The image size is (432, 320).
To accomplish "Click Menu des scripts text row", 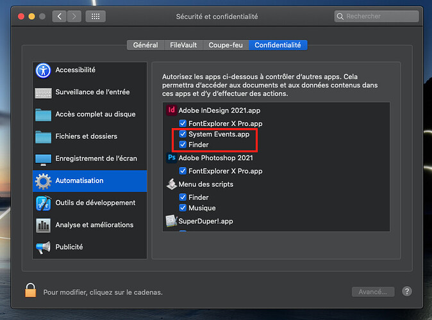I will coord(206,184).
